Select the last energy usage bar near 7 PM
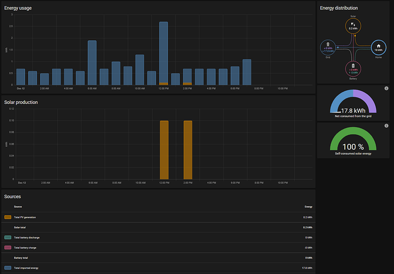Screen dimensions: 394x274 [x=247, y=72]
